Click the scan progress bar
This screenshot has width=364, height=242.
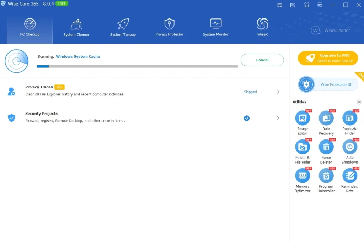137,66
